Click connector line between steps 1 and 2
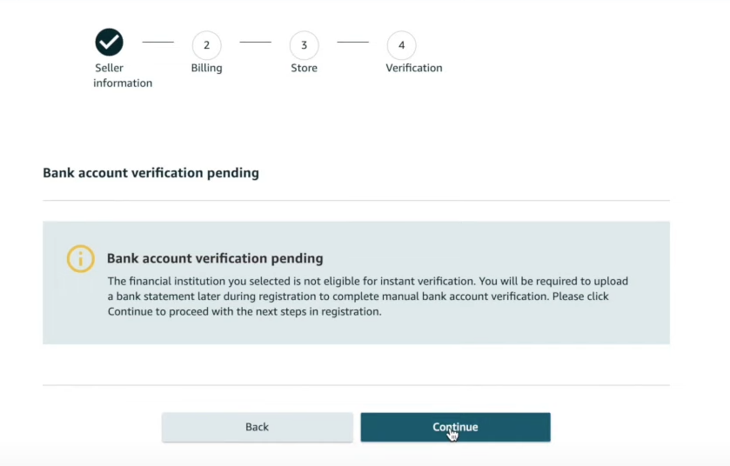 pyautogui.click(x=157, y=42)
